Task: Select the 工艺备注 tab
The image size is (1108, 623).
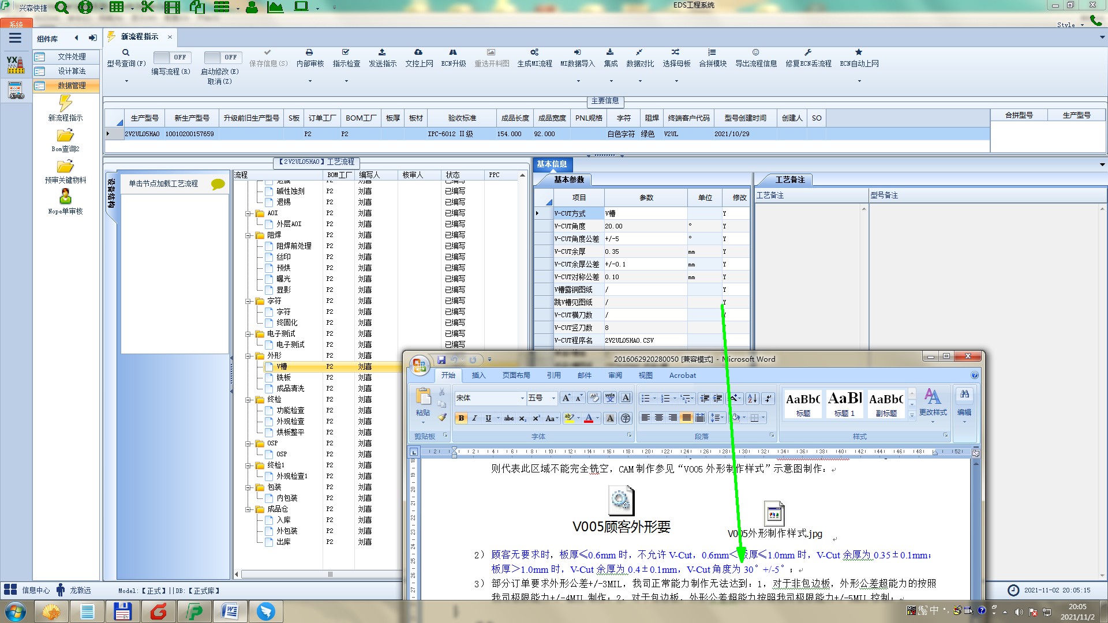Action: pos(789,180)
